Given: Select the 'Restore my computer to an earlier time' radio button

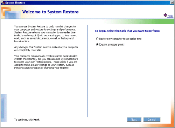Looking at the screenshot, I should (97, 39).
